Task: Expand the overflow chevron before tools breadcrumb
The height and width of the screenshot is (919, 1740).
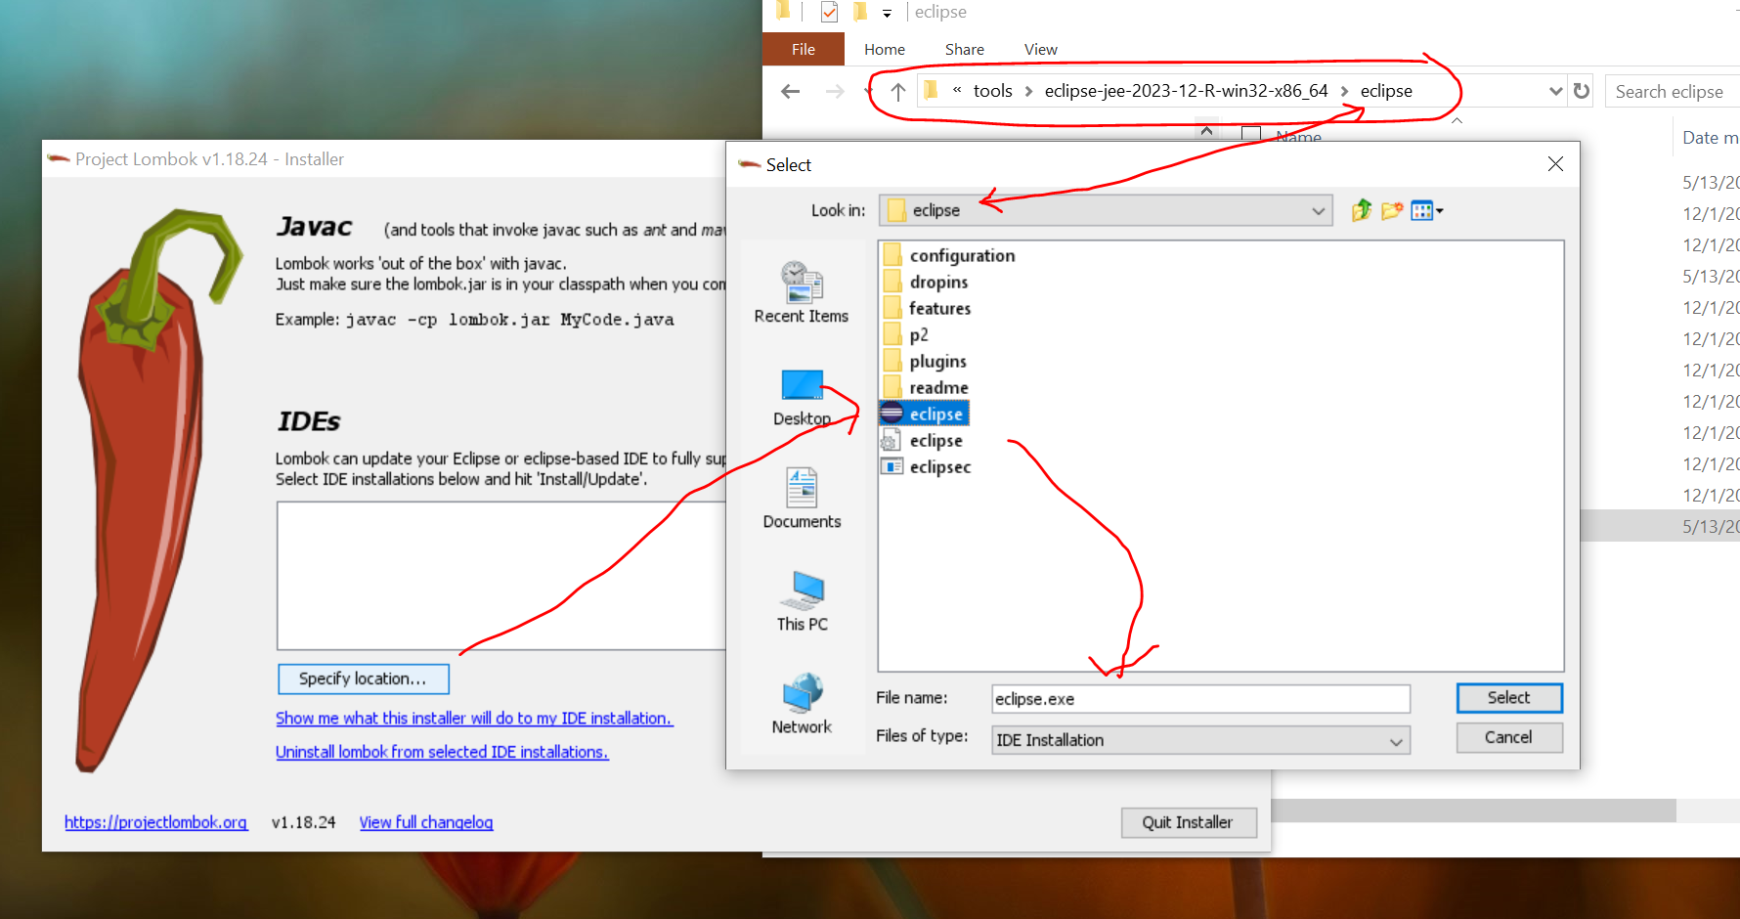Action: point(957,90)
